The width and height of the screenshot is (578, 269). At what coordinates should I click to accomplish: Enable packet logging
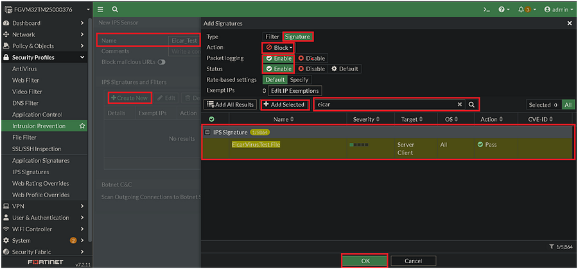tap(279, 58)
